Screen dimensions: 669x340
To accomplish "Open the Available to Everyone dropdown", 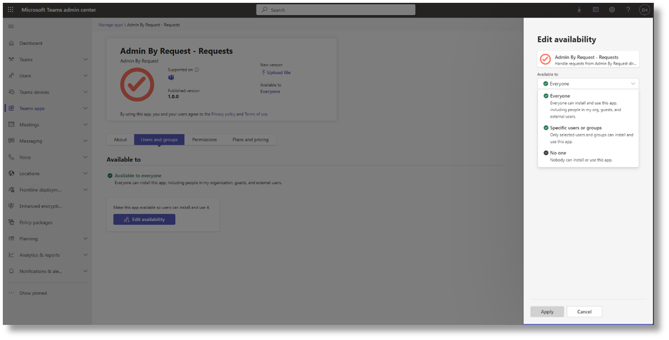I will (588, 83).
